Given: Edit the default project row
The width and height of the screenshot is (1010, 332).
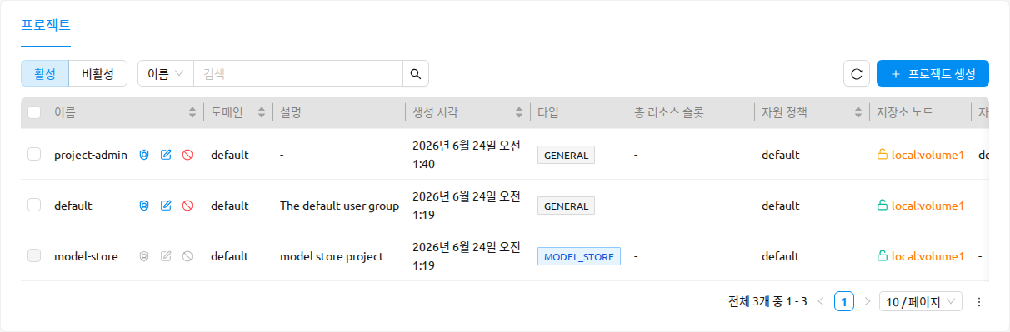Looking at the screenshot, I should 166,206.
